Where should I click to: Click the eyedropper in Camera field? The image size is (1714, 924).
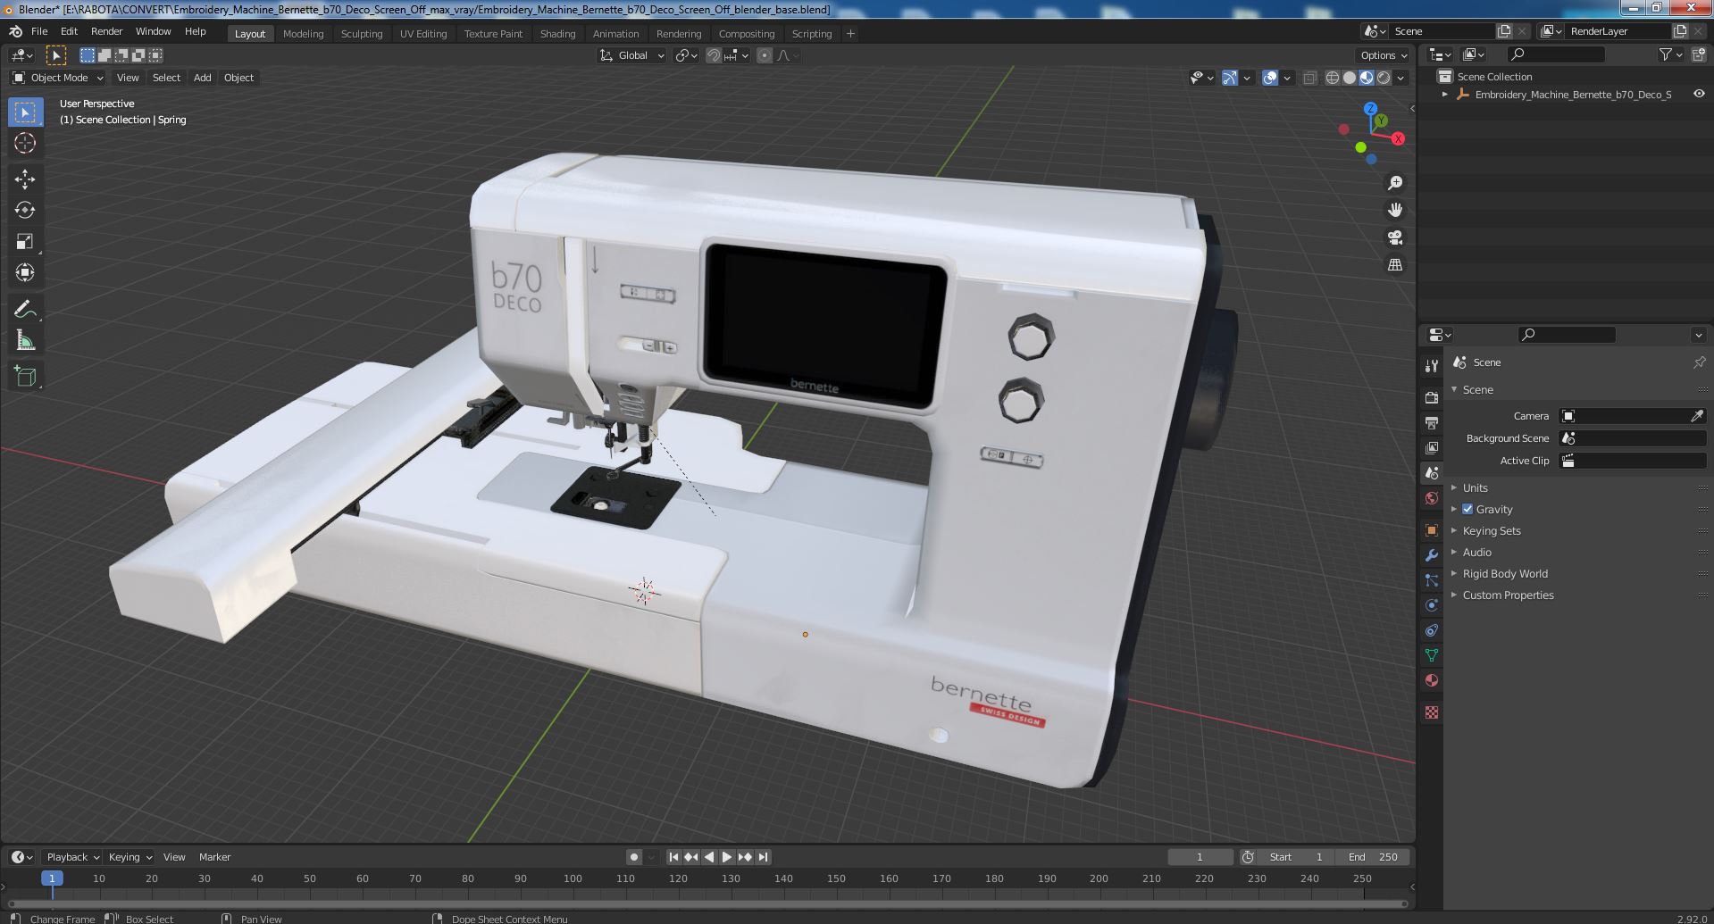click(x=1697, y=416)
